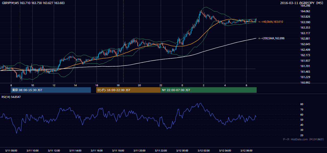Click bottom time label 3/12 00:00
Screen dimensions: 327x153
pyautogui.click(x=182, y=151)
